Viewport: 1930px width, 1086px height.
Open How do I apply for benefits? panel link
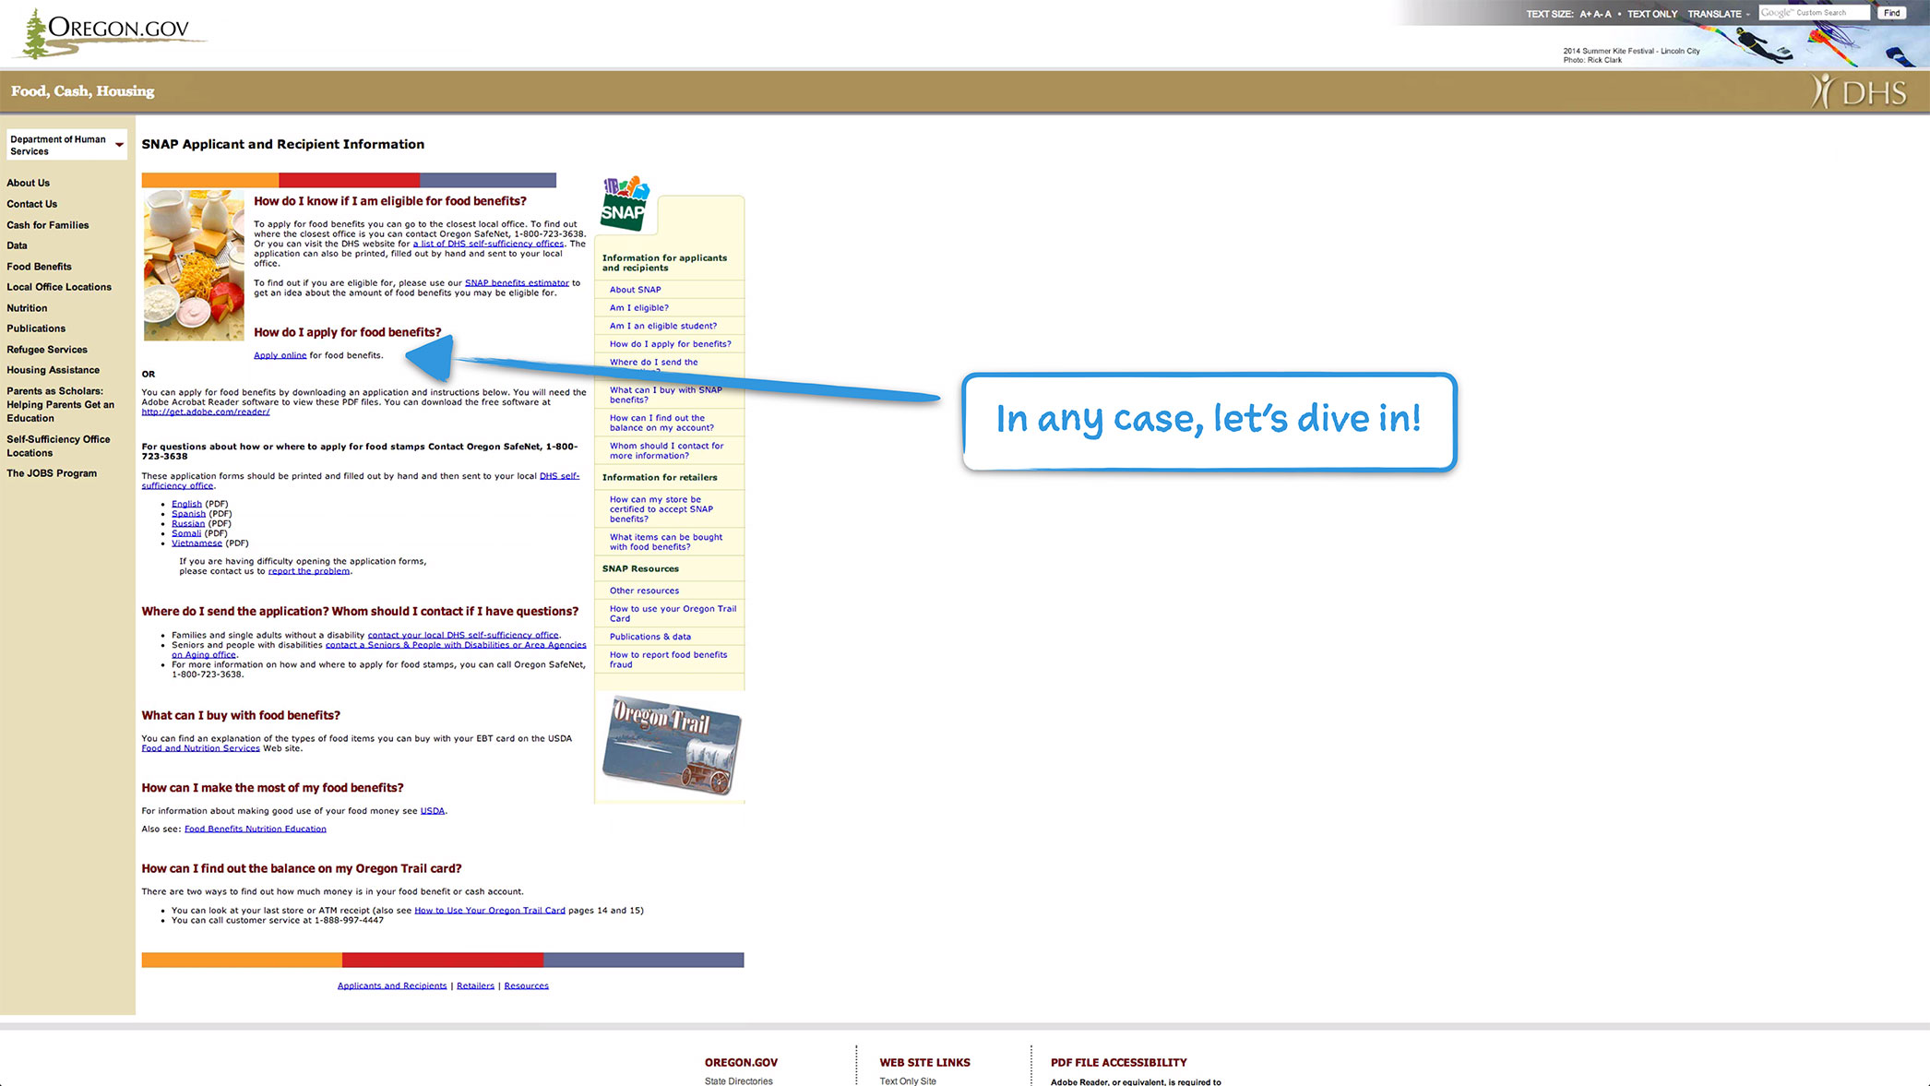coord(671,344)
